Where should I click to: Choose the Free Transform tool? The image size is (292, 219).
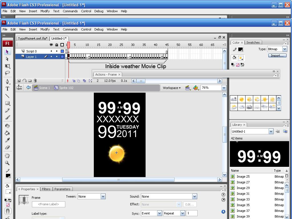coord(7,66)
